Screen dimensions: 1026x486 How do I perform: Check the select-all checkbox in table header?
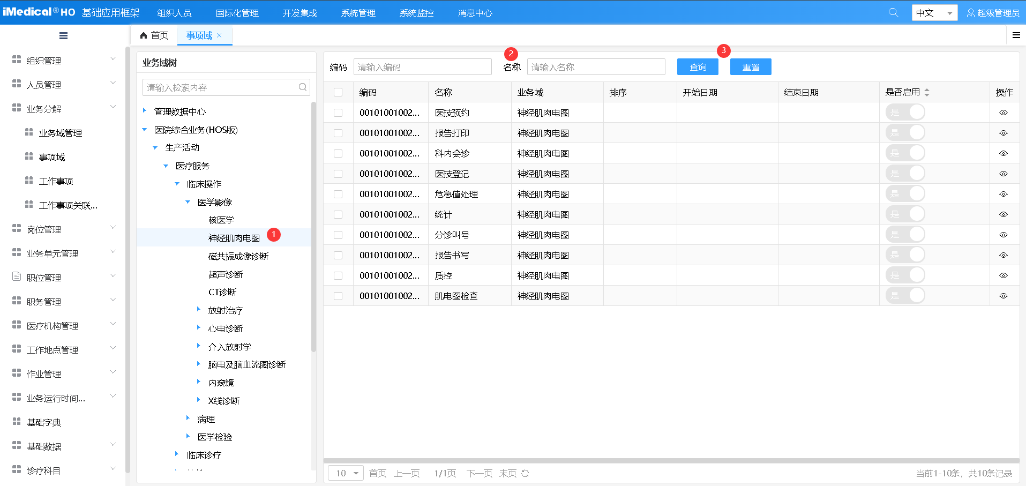[338, 92]
